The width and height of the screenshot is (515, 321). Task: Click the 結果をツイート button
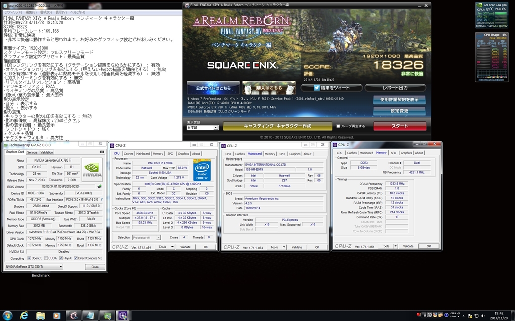(331, 88)
